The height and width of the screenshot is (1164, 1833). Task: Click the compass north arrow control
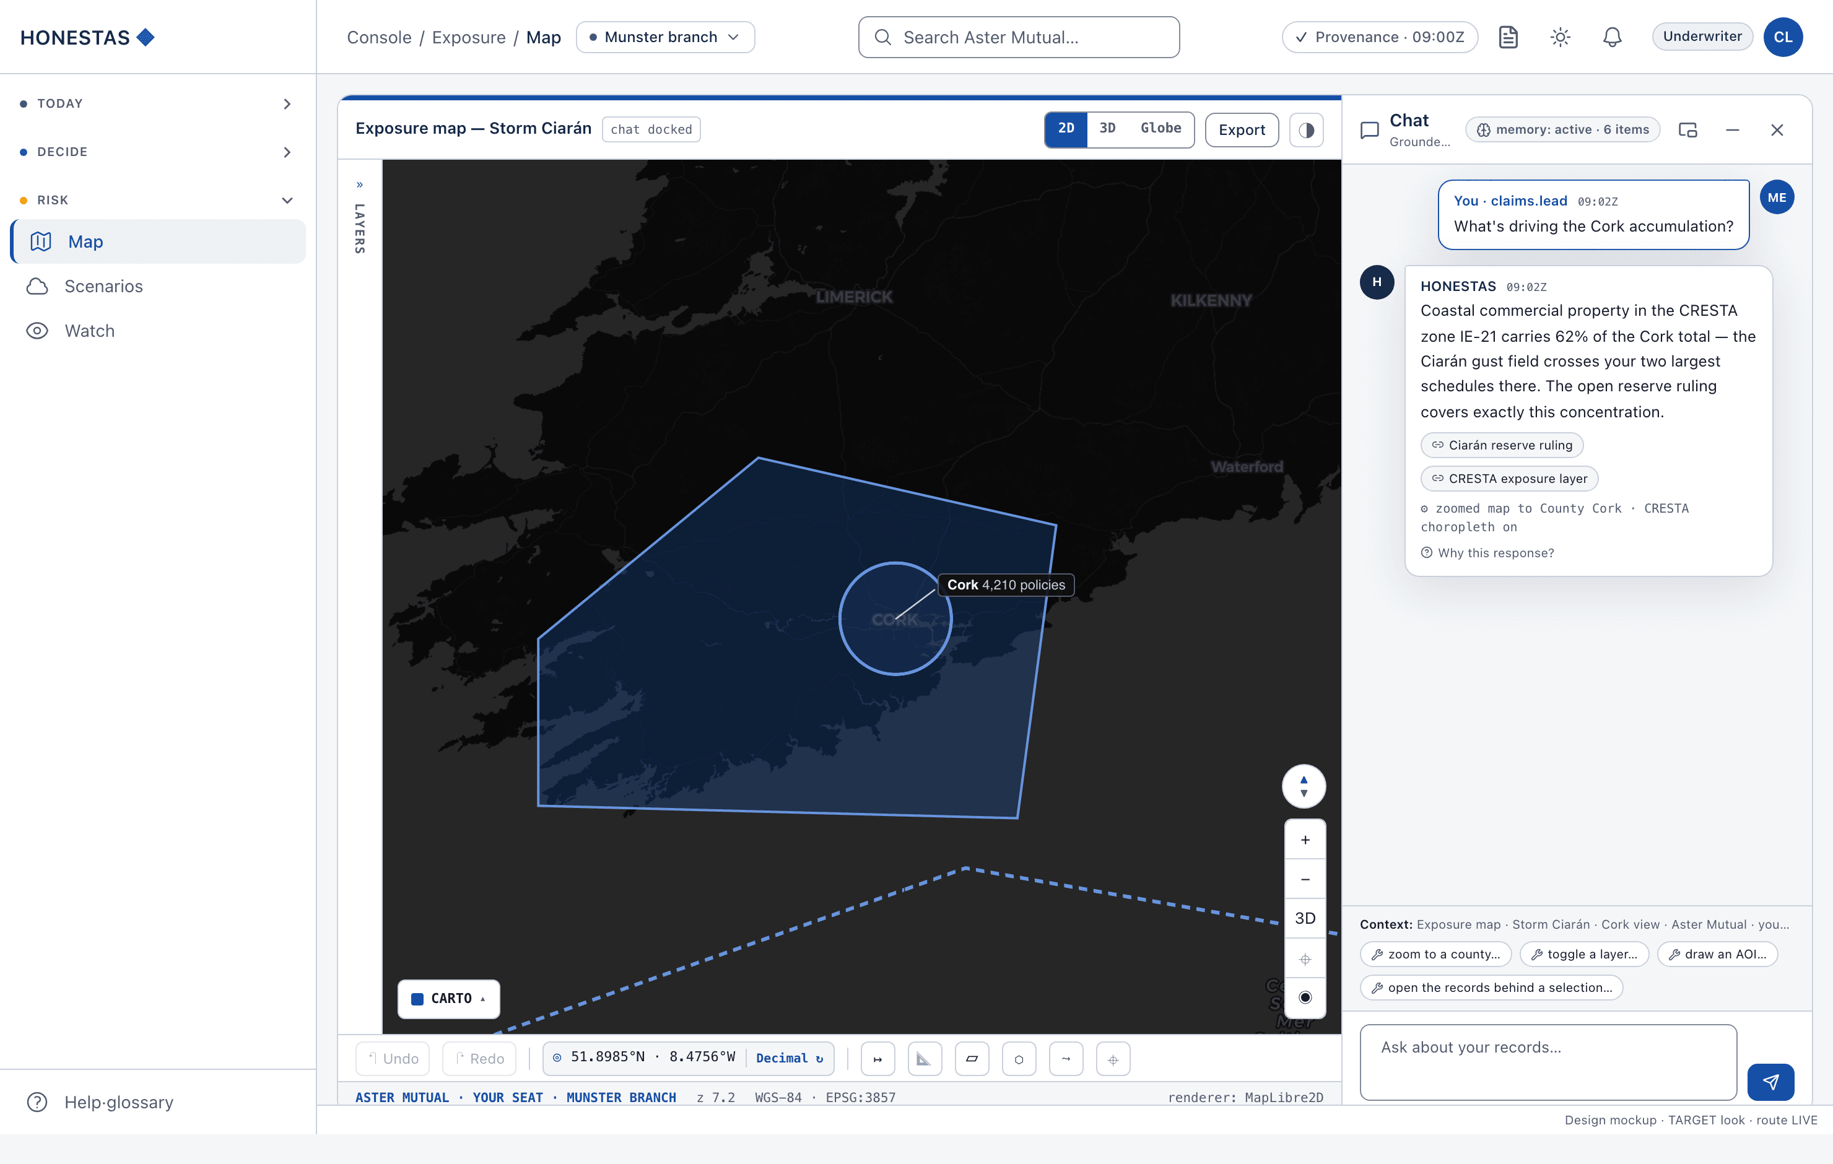pyautogui.click(x=1304, y=786)
